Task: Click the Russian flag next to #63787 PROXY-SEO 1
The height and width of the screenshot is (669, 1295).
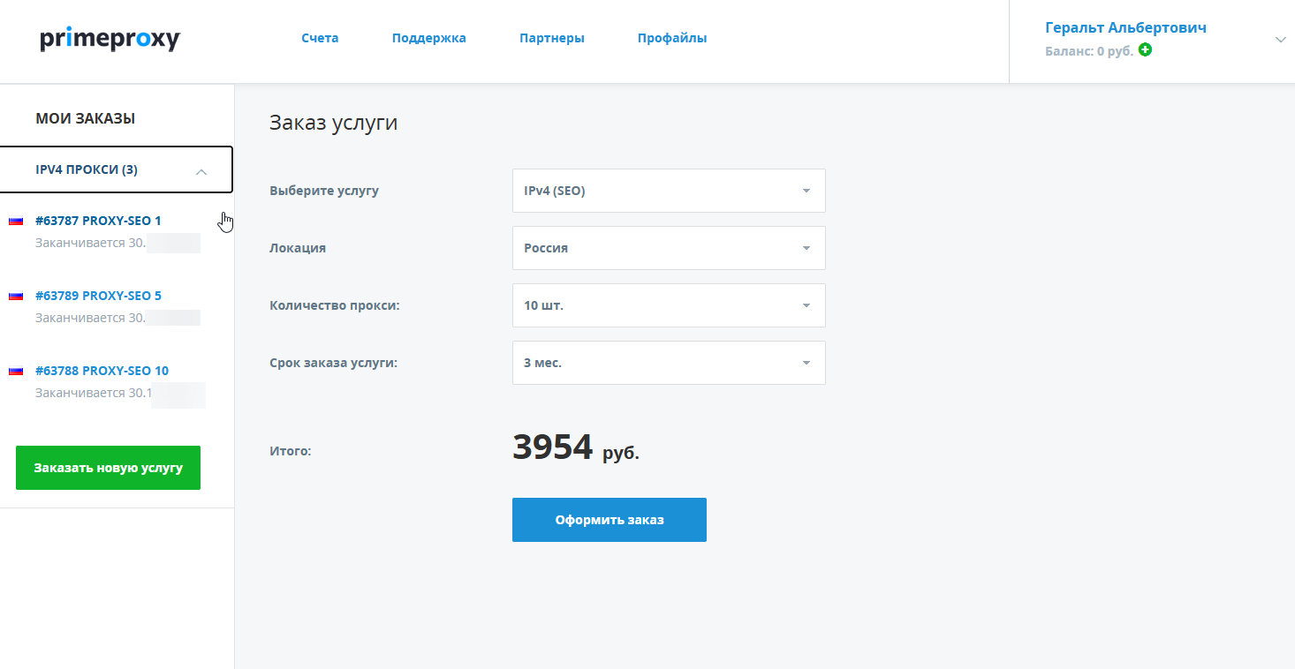Action: pyautogui.click(x=16, y=221)
